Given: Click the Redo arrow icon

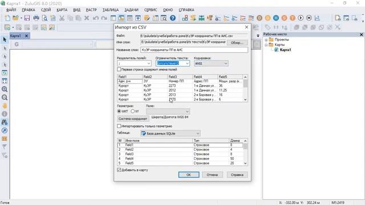Looking at the screenshot, I should tap(104, 18).
